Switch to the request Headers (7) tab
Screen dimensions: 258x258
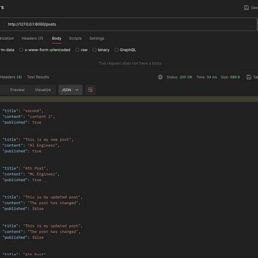(33, 39)
